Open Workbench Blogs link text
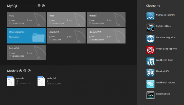184x105 pixels. tap(165, 60)
